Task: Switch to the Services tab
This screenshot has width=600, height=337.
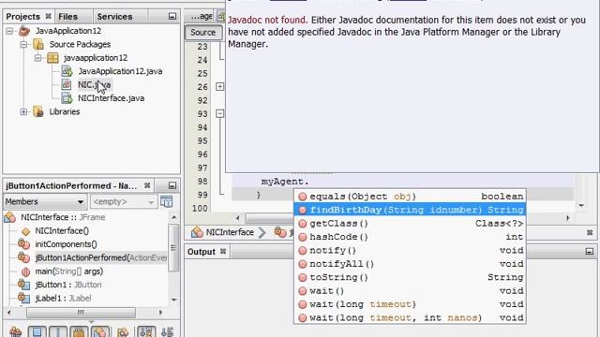Action: [114, 17]
